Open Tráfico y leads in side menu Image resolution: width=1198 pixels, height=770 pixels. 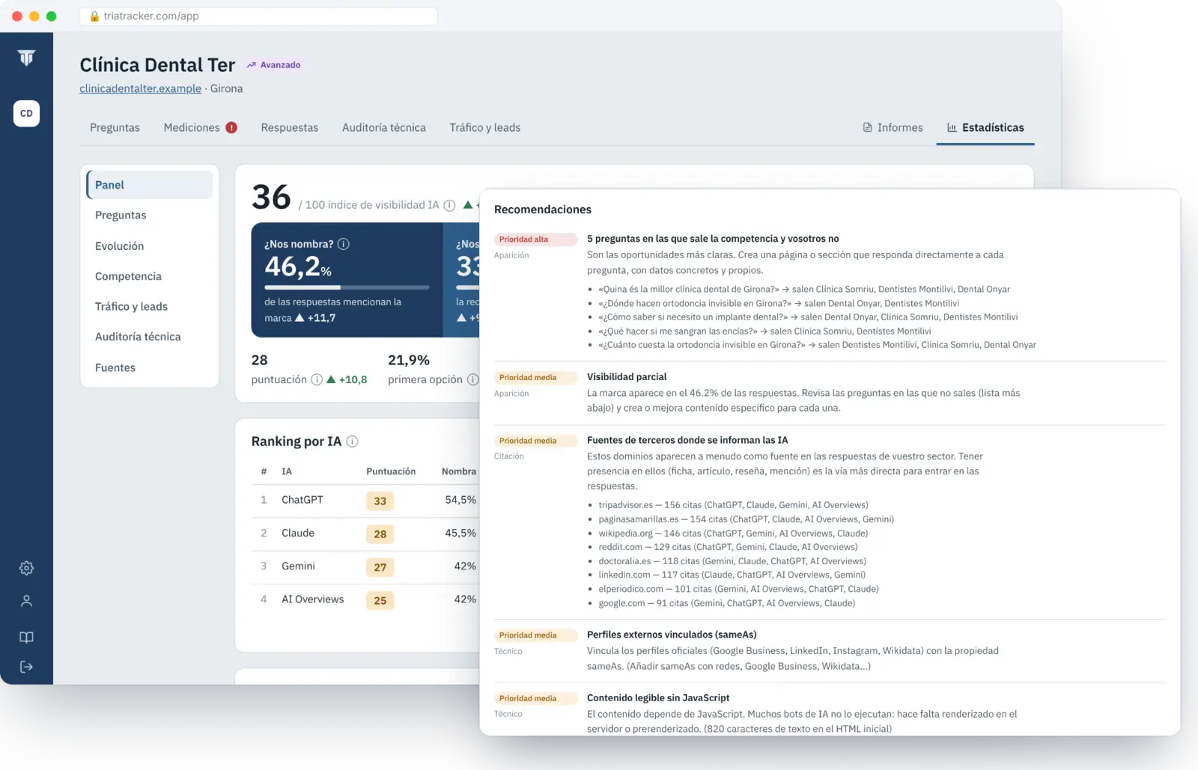131,307
